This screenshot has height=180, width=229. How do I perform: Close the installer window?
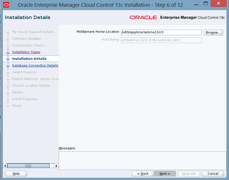coord(219,3)
